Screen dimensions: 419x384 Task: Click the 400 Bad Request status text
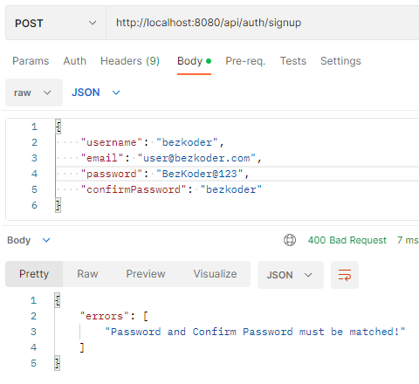click(x=347, y=240)
